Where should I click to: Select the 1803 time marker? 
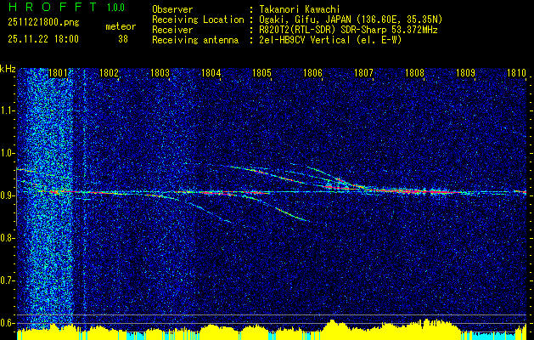(x=160, y=72)
